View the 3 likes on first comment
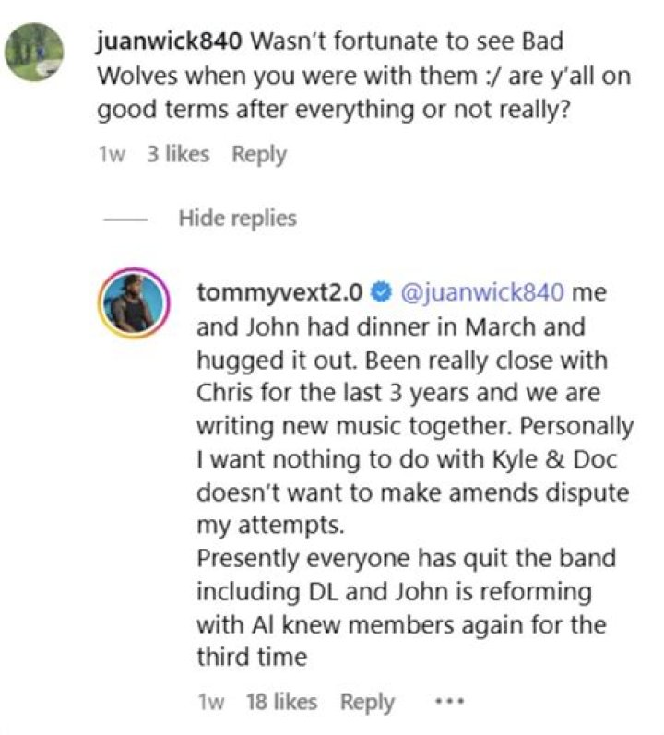664x735 pixels. [x=177, y=154]
